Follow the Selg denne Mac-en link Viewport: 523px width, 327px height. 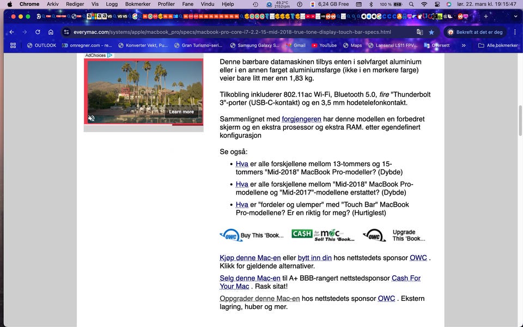pyautogui.click(x=250, y=278)
